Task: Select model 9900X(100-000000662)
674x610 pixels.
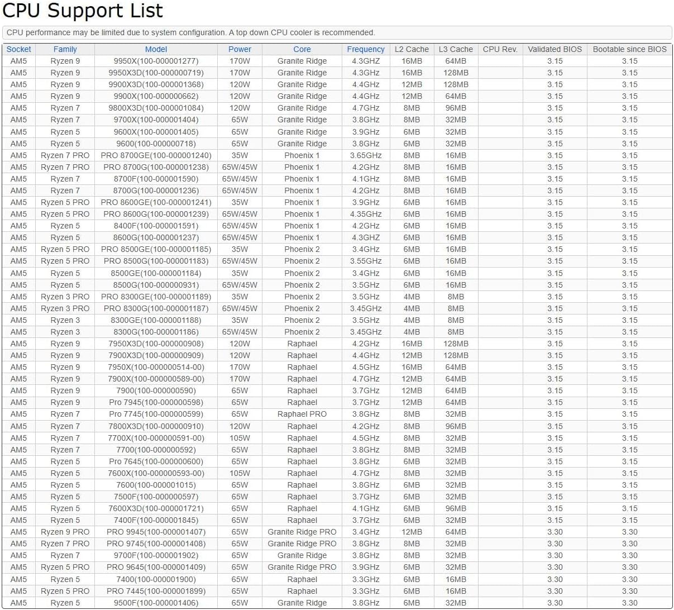Action: (x=156, y=96)
